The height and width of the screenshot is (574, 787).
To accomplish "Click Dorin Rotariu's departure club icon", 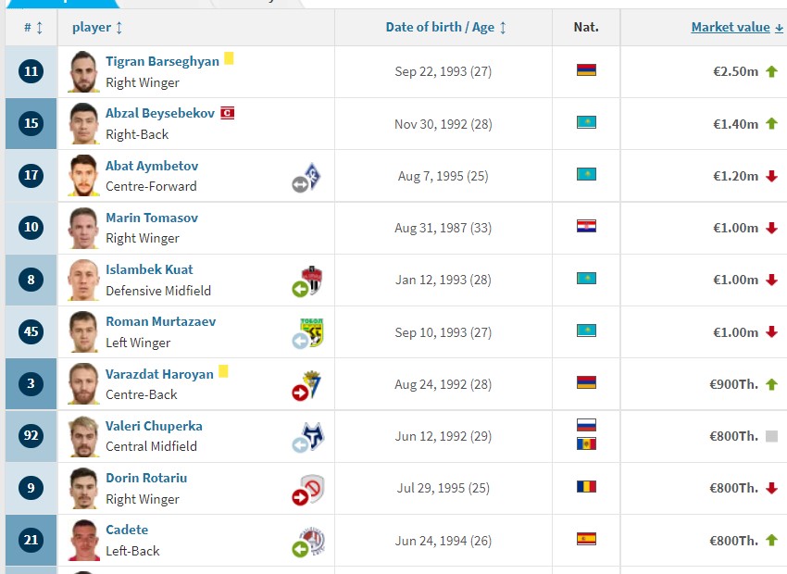I will [x=308, y=489].
